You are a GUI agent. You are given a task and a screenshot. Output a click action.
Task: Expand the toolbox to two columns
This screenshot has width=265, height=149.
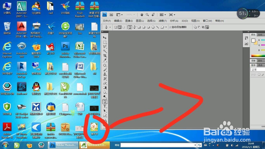103,32
